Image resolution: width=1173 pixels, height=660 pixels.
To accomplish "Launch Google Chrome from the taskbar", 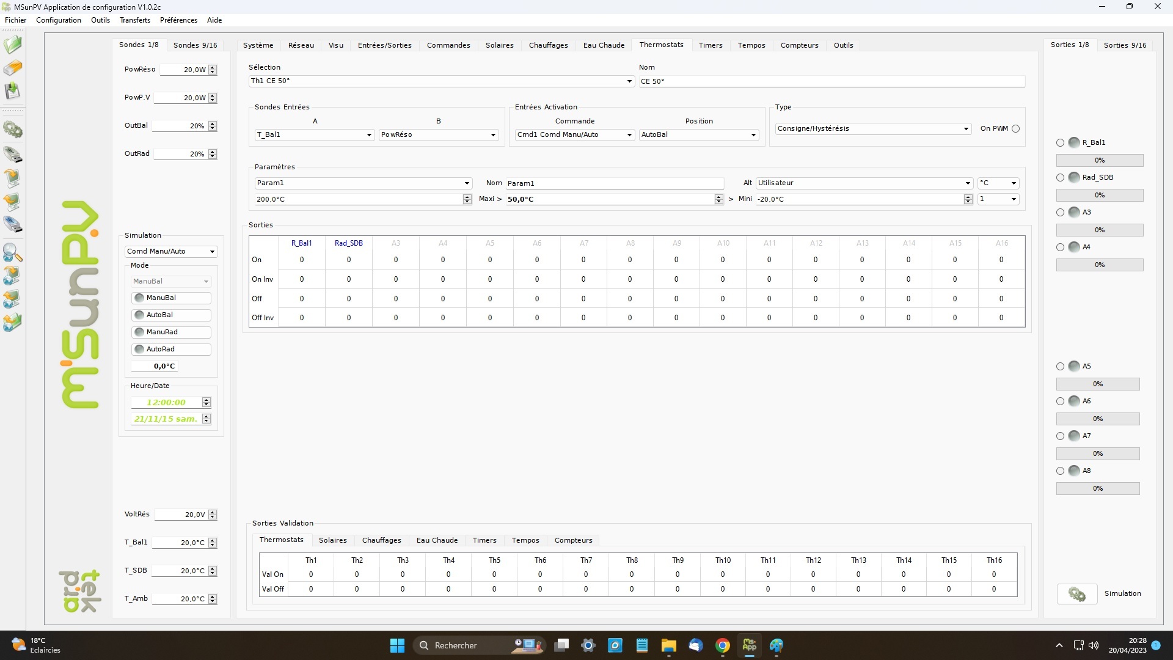I will pyautogui.click(x=722, y=645).
